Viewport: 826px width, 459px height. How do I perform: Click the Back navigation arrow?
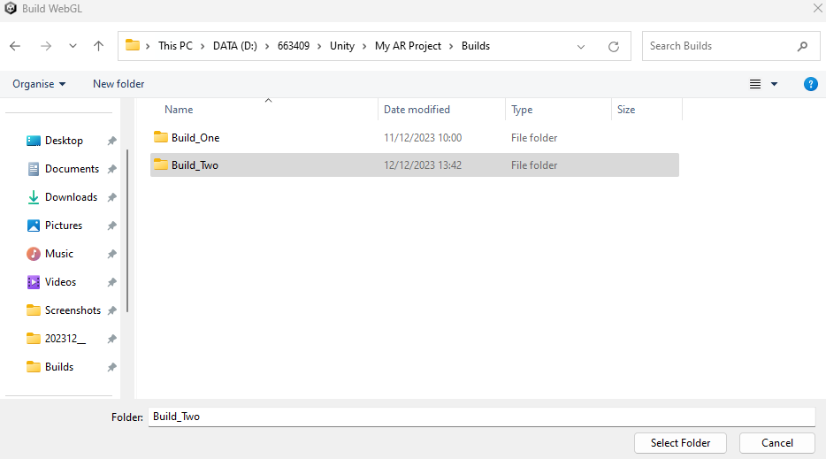point(16,46)
